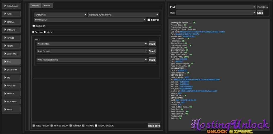Expand the AUTO sidebar section
This screenshot has height=134, width=273.
click(11, 14)
